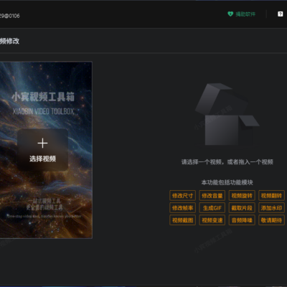287x287 pixels.
Task: Click the 本功能包括功能模块 heading text
Action: [x=227, y=182]
